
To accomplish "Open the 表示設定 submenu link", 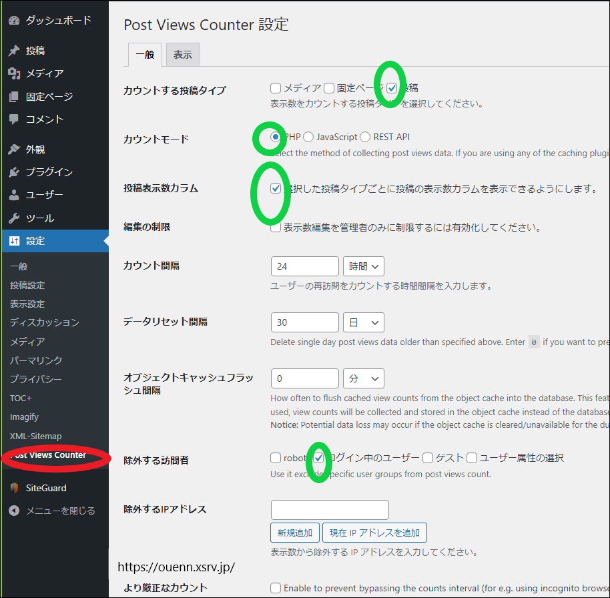I will (x=27, y=304).
